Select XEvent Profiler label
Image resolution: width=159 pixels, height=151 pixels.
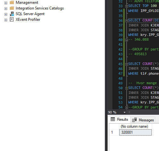pyautogui.click(x=28, y=20)
